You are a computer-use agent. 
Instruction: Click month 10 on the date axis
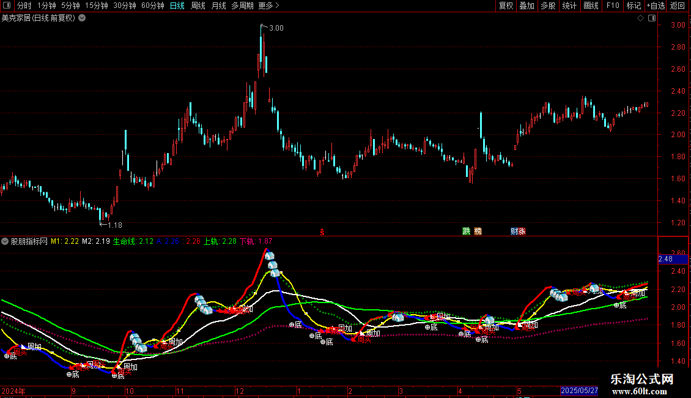click(x=130, y=391)
